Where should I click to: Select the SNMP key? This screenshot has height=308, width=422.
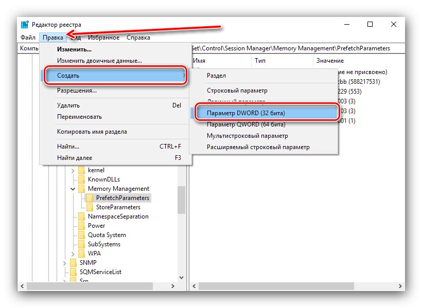(87, 263)
